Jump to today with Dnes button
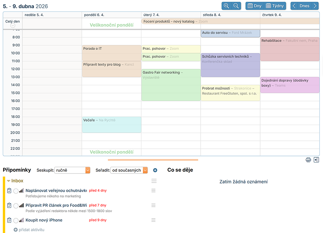This screenshot has width=323, height=233. pyautogui.click(x=304, y=6)
